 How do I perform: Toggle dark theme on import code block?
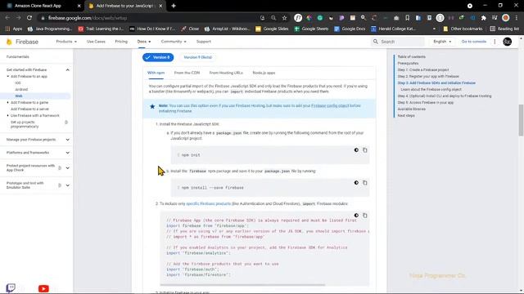point(356,216)
